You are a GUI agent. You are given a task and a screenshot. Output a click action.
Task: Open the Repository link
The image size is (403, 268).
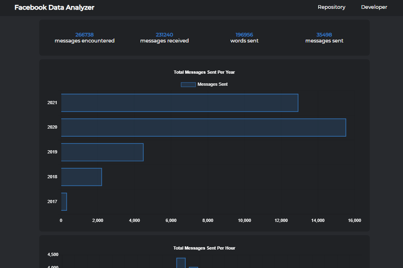coord(331,7)
